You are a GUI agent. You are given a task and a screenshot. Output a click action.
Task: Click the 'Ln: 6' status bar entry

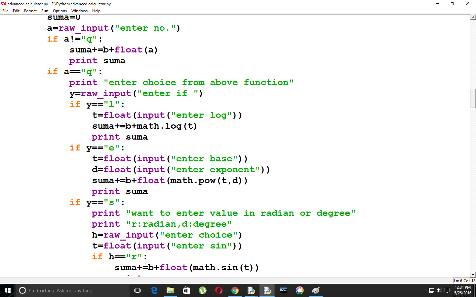click(x=458, y=281)
